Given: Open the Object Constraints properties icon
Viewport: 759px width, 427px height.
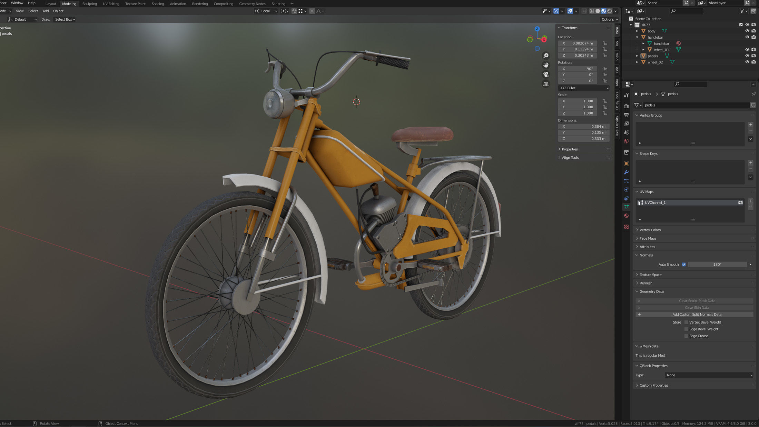Looking at the screenshot, I should click(x=626, y=198).
